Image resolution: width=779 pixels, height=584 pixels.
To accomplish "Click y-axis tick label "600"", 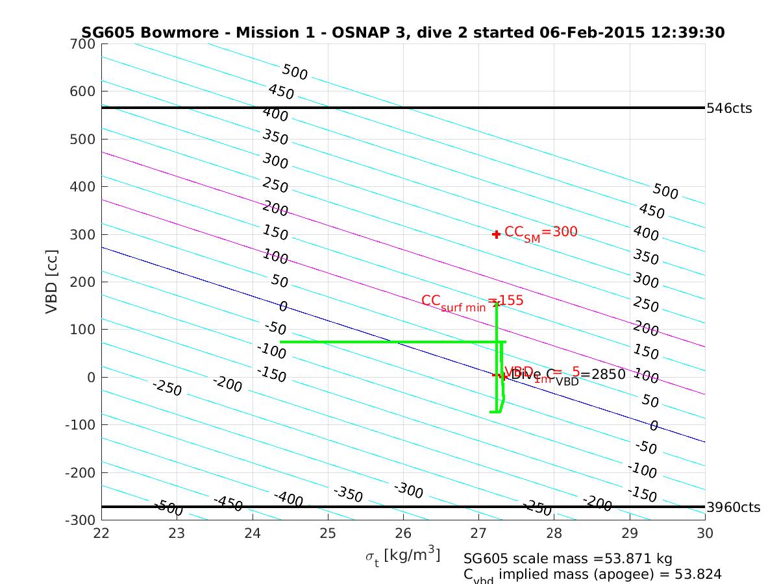I will pyautogui.click(x=84, y=91).
